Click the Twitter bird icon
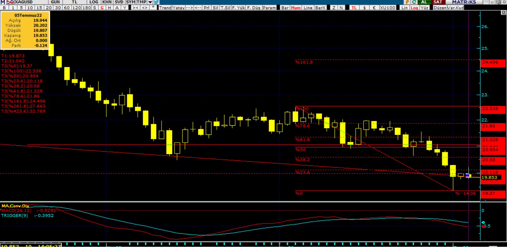The image size is (507, 247). coord(156,2)
